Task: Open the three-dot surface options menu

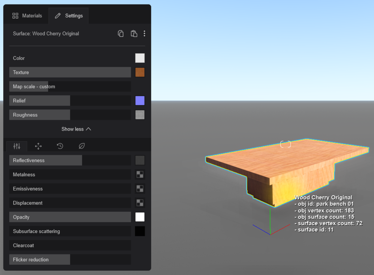Action: [144, 34]
